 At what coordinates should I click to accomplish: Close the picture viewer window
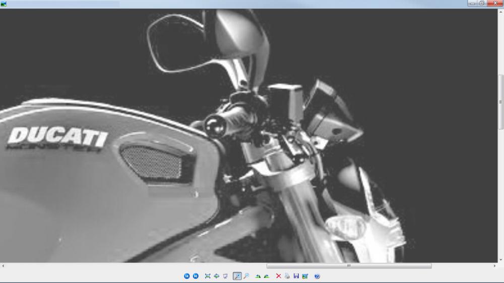pos(495,3)
